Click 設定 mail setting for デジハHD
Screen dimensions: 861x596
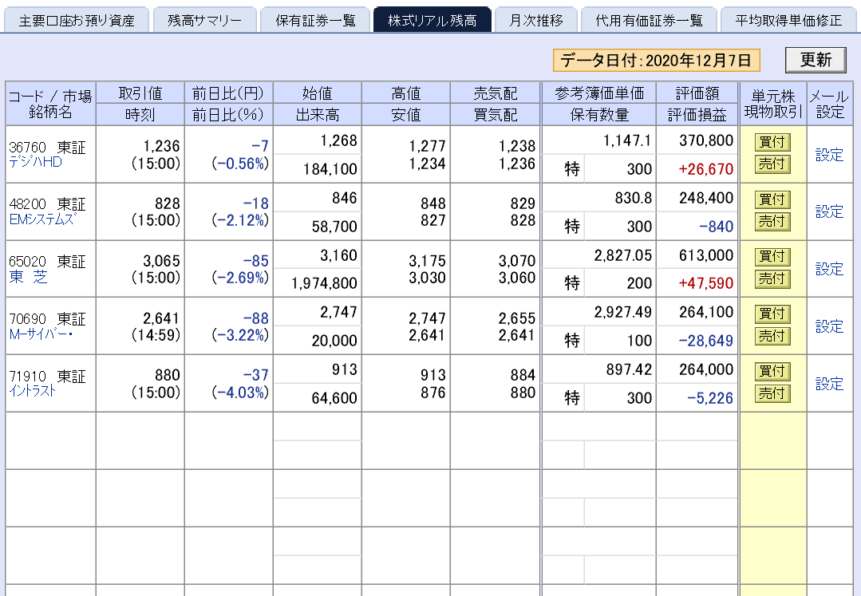(831, 154)
